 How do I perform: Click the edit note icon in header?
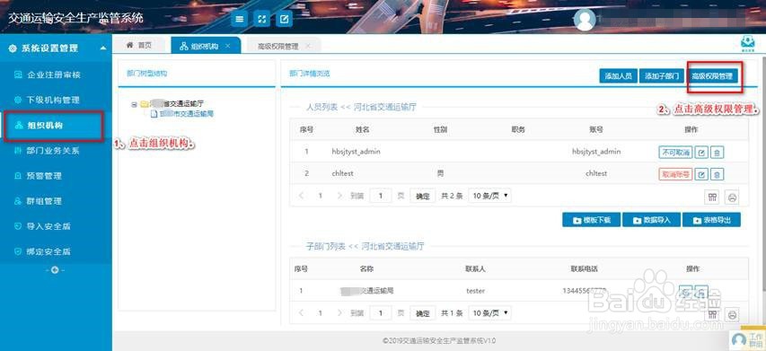click(x=285, y=20)
